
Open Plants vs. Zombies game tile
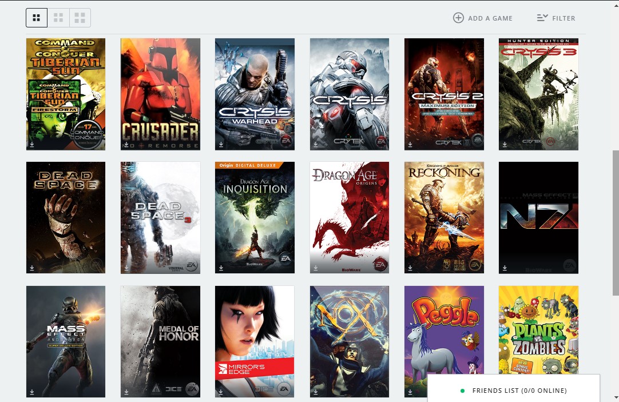(538, 330)
